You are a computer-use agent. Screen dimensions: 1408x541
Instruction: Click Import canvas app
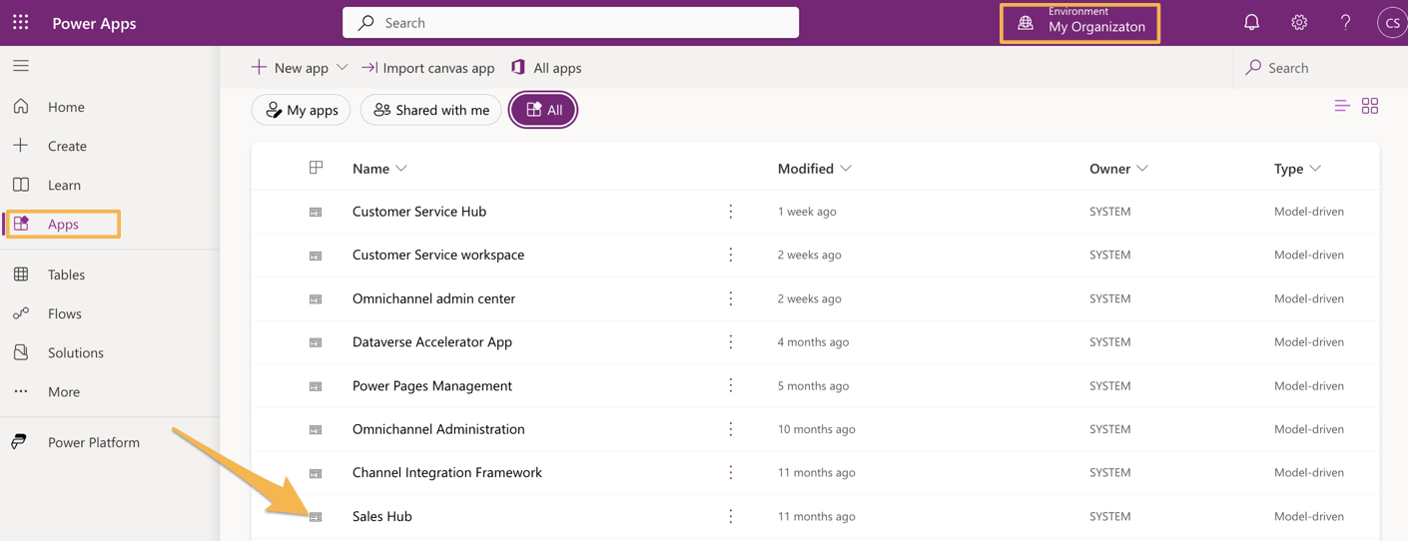pyautogui.click(x=427, y=68)
